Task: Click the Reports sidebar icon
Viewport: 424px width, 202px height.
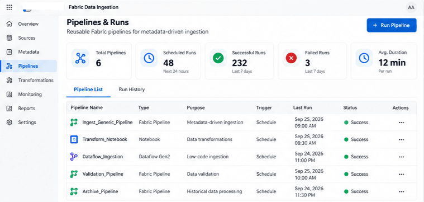Action: coord(9,109)
